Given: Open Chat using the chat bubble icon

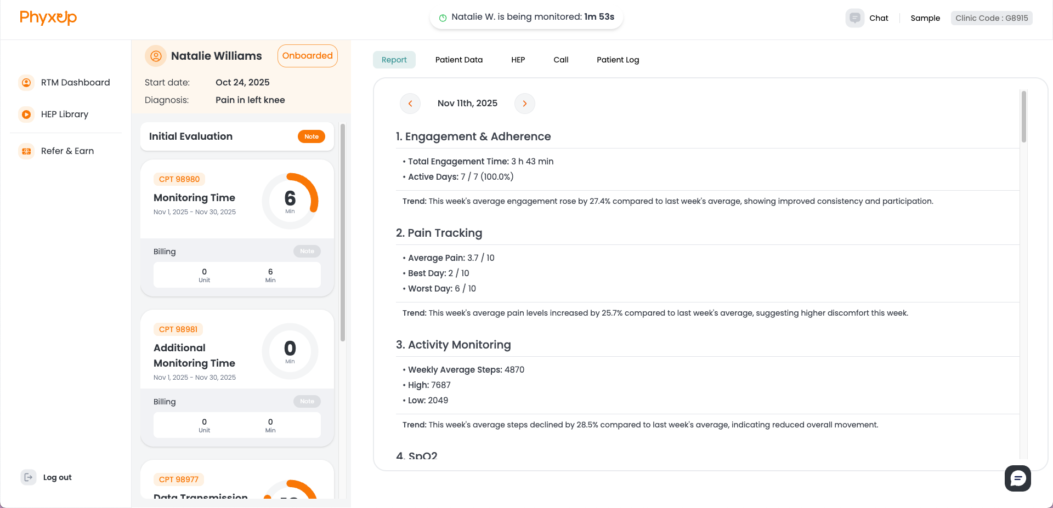Looking at the screenshot, I should click(854, 18).
